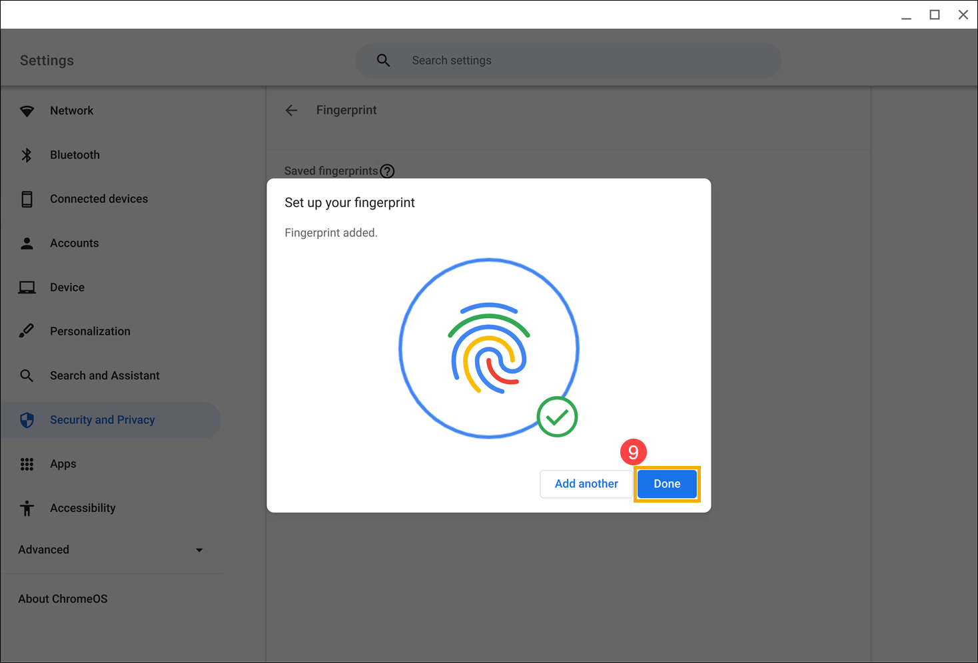The image size is (978, 663).
Task: Open About ChromeOS page
Action: pyautogui.click(x=63, y=599)
